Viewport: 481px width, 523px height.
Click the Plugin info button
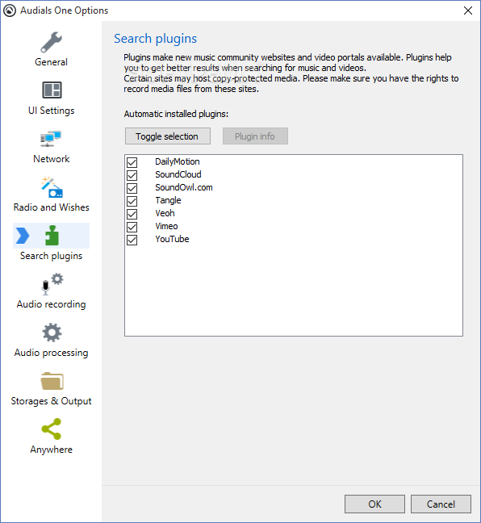point(255,136)
